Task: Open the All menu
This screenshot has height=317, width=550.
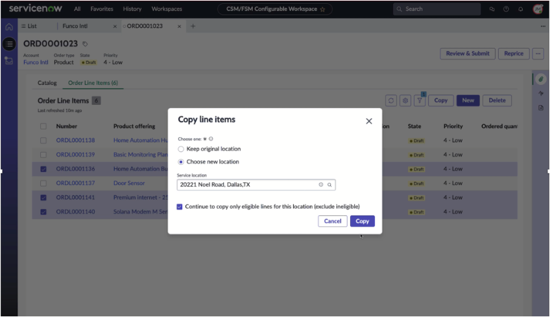Action: (x=77, y=9)
